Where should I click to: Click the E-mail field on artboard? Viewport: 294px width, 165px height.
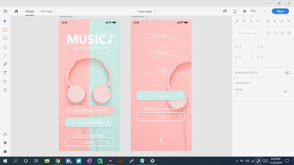point(161,70)
